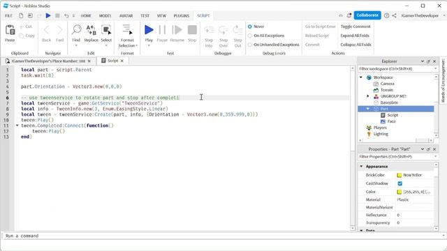Click the Resume test button
This screenshot has height=251, width=447.
coord(177,29)
